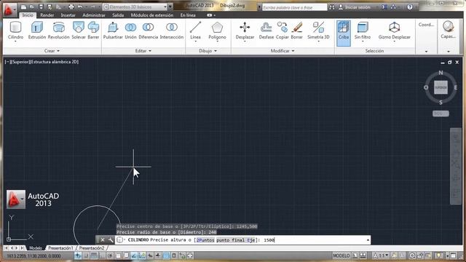Select the Línea drawing tool
Viewport: 466px width, 262px height.
click(195, 31)
